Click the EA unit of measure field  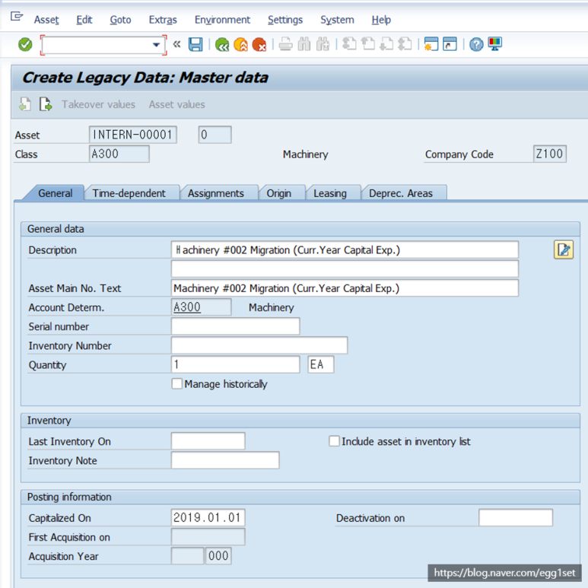coord(321,364)
